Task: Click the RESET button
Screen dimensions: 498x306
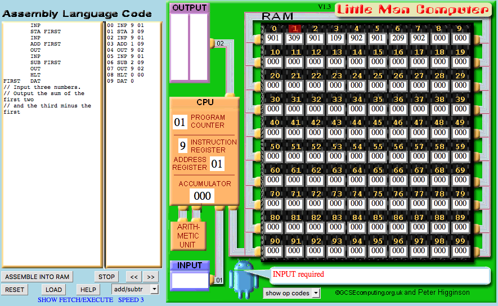Action: pyautogui.click(x=15, y=290)
